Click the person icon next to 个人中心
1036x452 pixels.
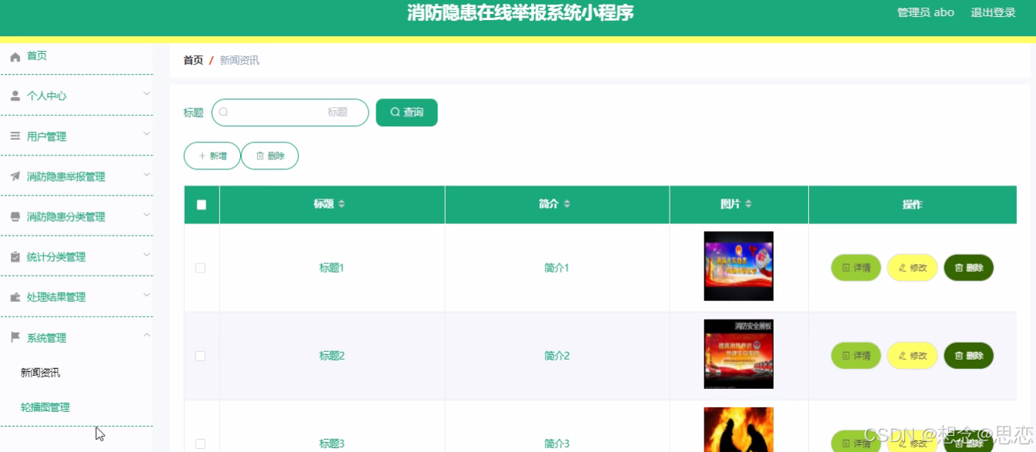pyautogui.click(x=15, y=96)
